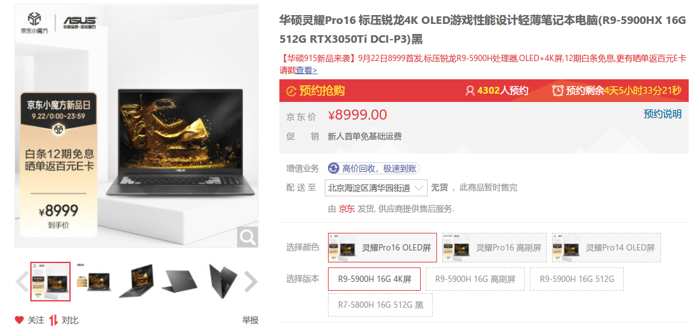
Task: Show next thumbnails with right arrow
Action: (x=250, y=281)
